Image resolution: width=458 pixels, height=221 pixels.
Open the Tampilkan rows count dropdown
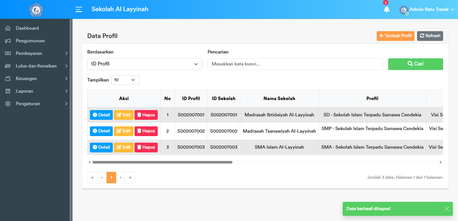125,80
